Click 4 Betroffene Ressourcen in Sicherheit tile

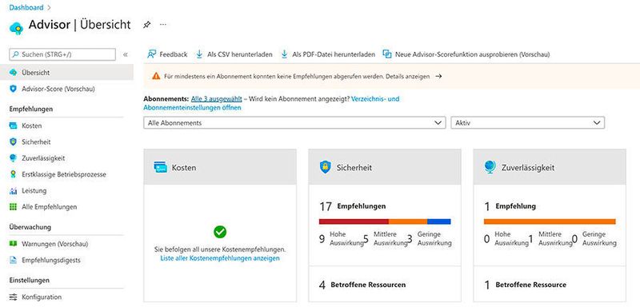[x=362, y=285]
